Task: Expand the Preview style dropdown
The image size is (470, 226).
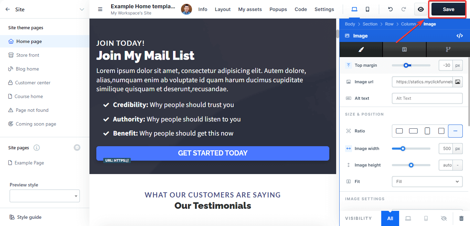Action: click(45, 196)
